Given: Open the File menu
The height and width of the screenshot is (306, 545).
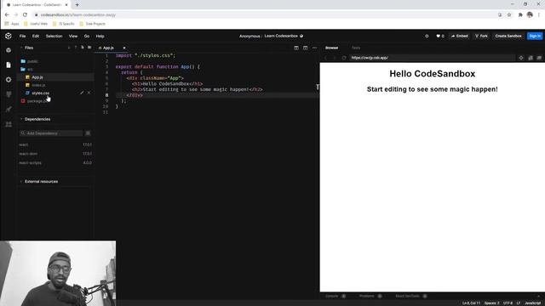Looking at the screenshot, I should coord(23,36).
